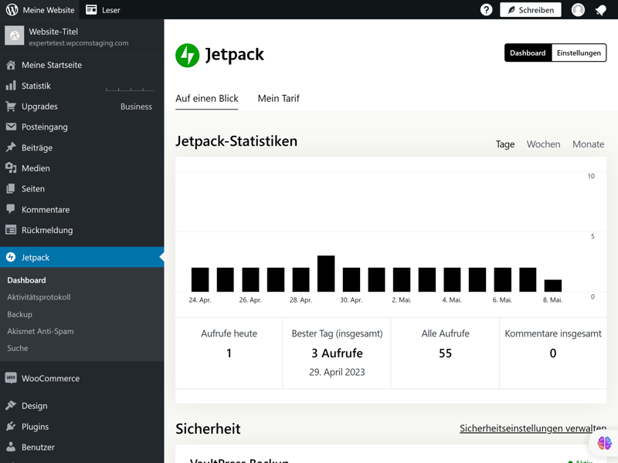Click the WordPress logo in top bar

[x=12, y=10]
